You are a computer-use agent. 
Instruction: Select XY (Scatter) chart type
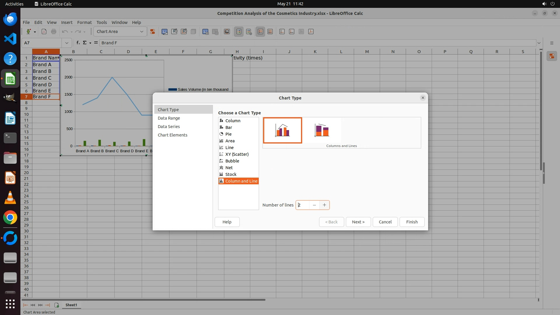237,154
